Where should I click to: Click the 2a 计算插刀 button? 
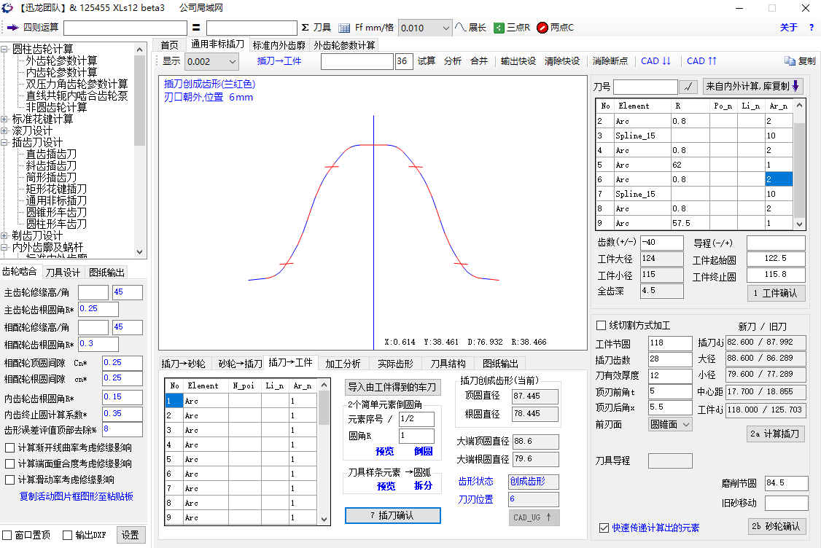click(x=775, y=434)
